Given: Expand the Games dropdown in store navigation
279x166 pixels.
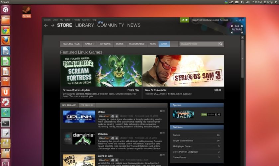Looking at the screenshot, I should (89, 44).
